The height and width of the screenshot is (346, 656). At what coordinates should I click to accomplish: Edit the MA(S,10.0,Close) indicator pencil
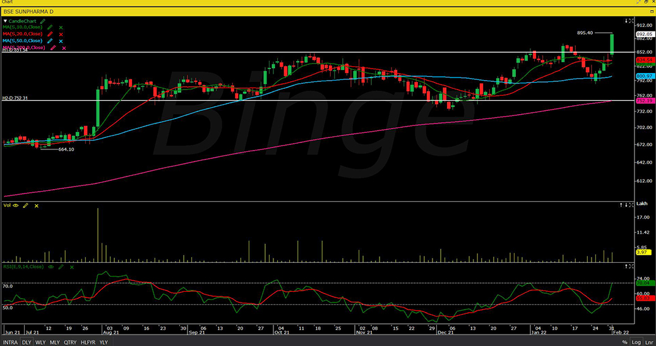pos(50,27)
